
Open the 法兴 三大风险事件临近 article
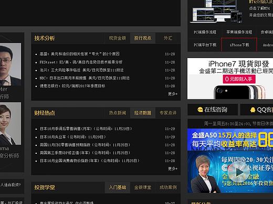point(81,70)
